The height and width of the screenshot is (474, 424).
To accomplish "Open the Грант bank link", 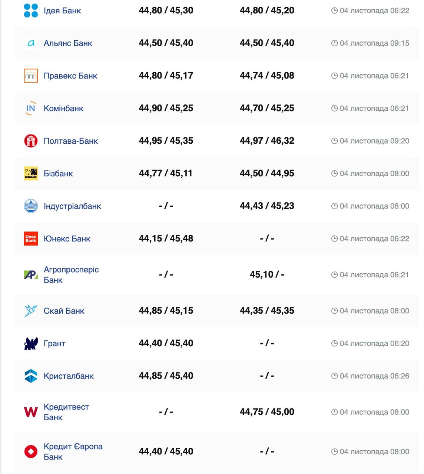I will pyautogui.click(x=54, y=344).
